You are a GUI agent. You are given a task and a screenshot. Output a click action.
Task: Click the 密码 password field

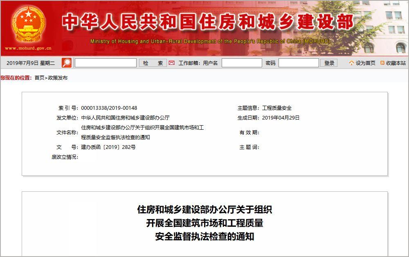point(299,62)
